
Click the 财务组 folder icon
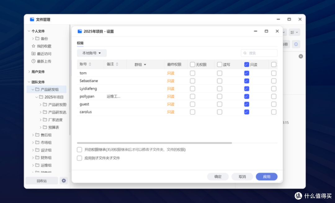pos(38,157)
